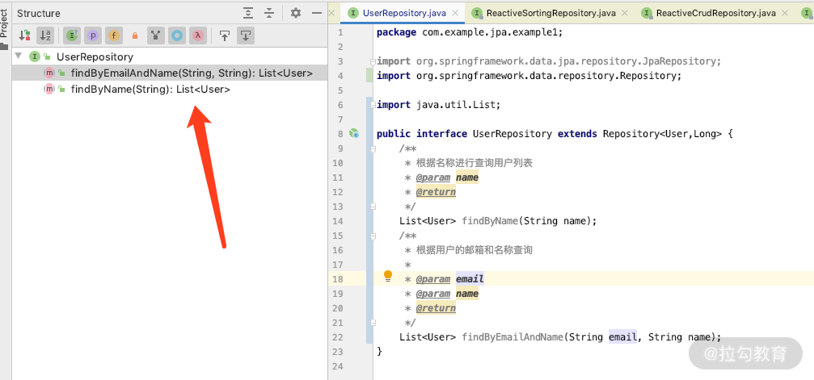Viewport: 814px width, 380px height.
Task: Open the Project tool window tab
Action: 4,29
